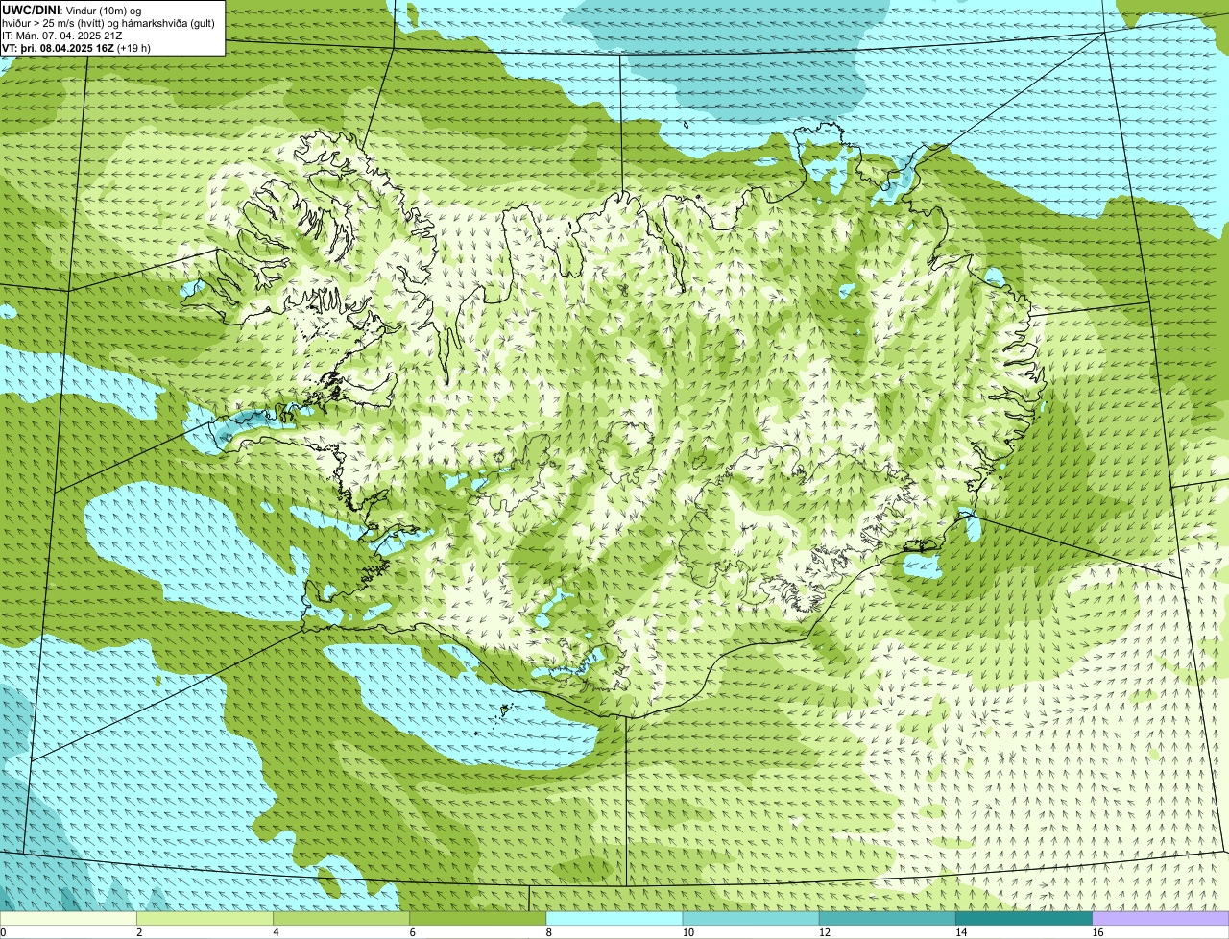The height and width of the screenshot is (939, 1229).
Task: Click the "6" label on the color scale
Action: click(x=412, y=932)
